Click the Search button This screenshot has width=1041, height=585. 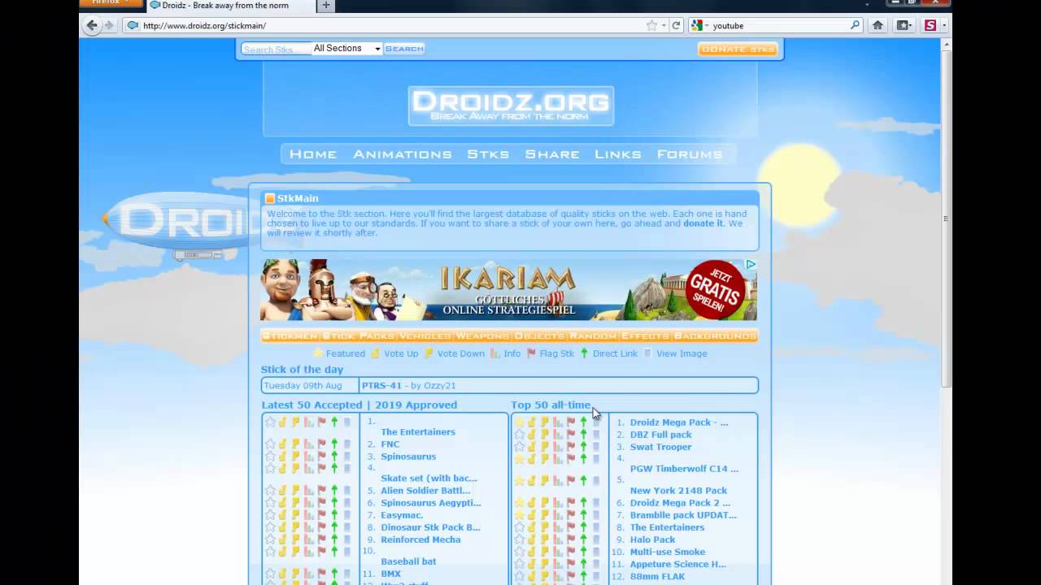404,49
